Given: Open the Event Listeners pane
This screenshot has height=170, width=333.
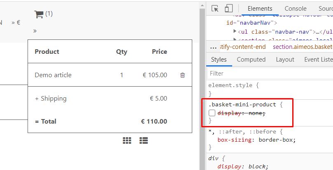Looking at the screenshot, I should (x=318, y=60).
